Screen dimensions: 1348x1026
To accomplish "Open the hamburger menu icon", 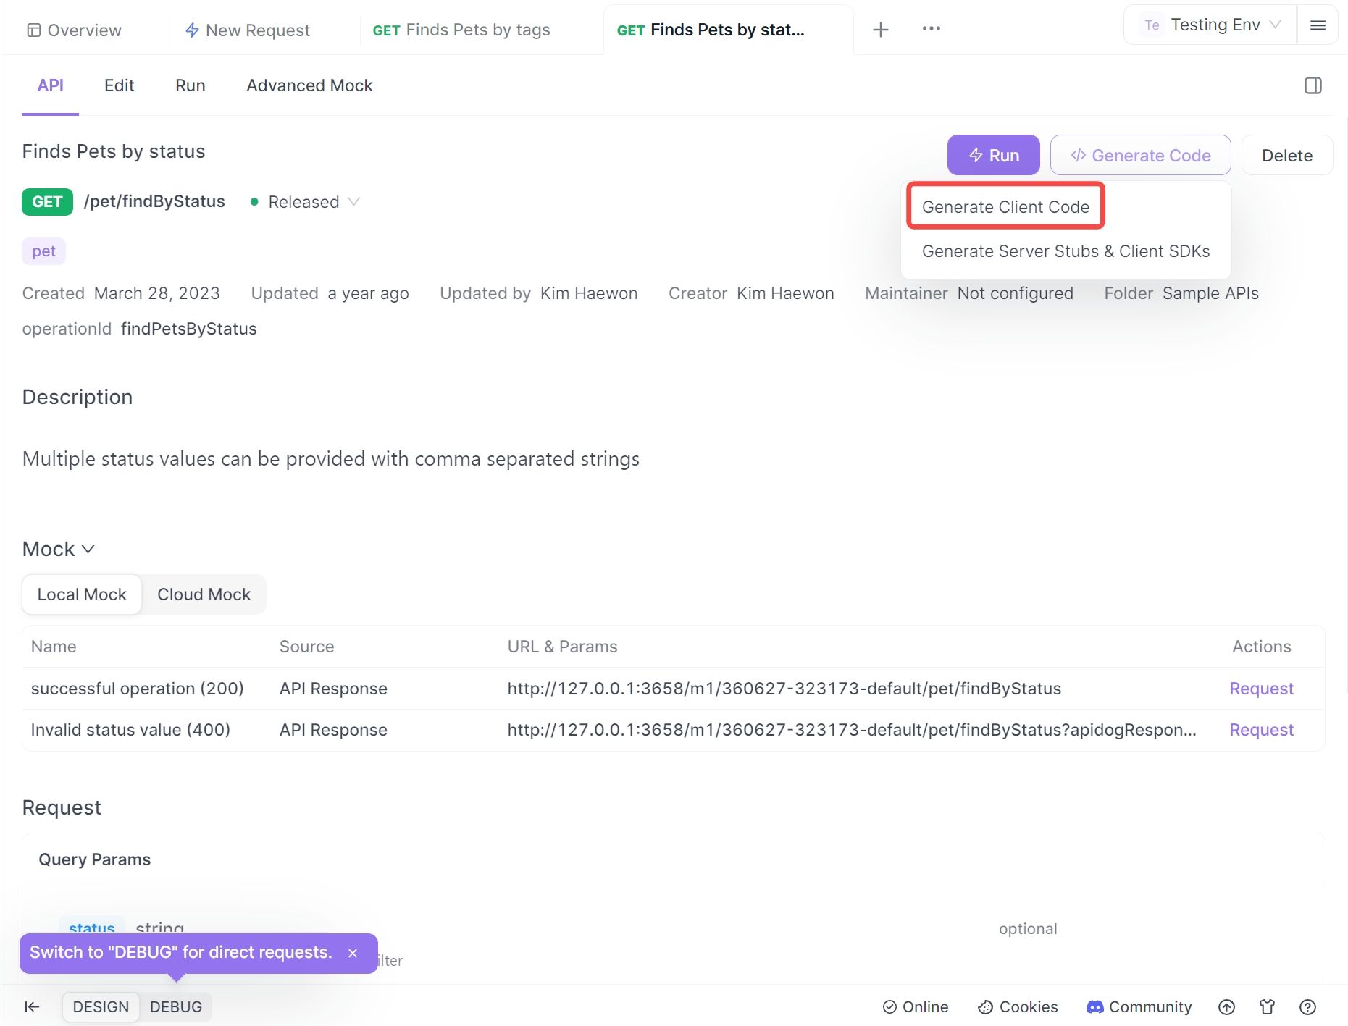I will [1318, 25].
